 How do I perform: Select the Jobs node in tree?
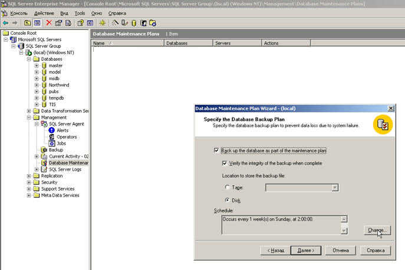click(61, 144)
